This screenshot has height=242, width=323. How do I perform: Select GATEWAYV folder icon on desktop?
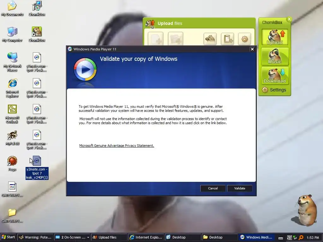click(x=12, y=216)
